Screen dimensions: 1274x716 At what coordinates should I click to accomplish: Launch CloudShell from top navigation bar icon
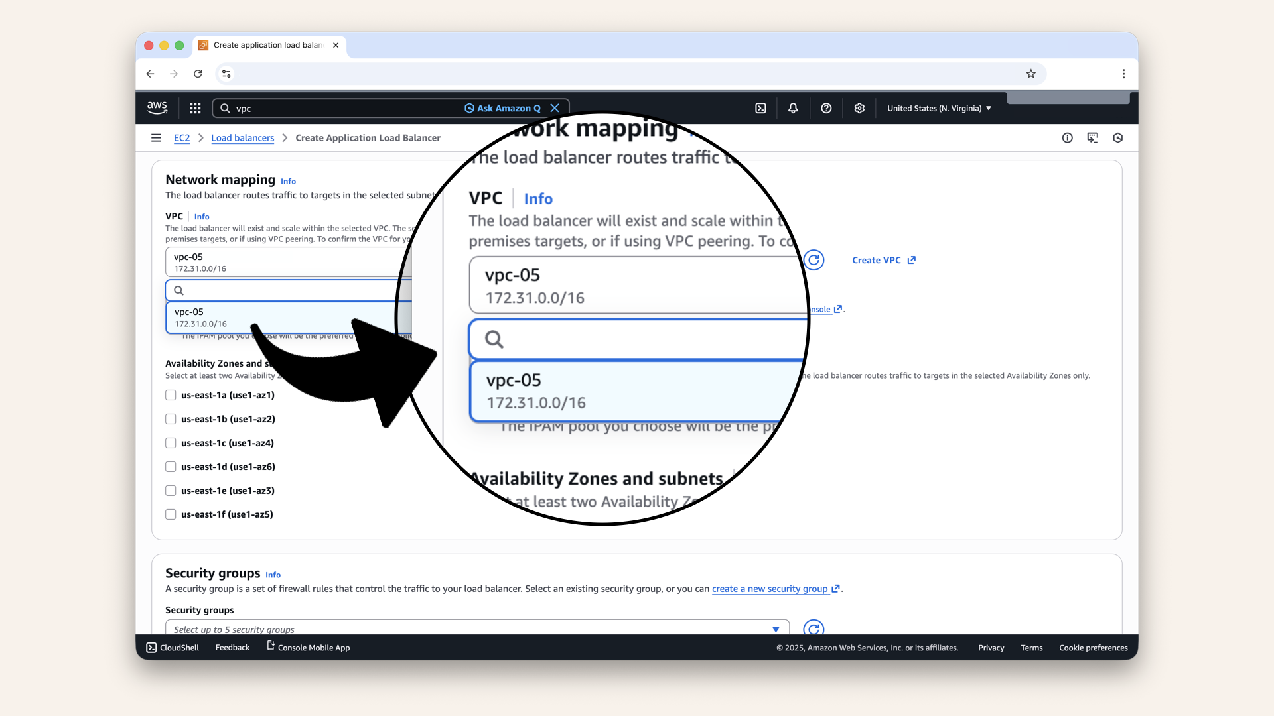coord(760,108)
